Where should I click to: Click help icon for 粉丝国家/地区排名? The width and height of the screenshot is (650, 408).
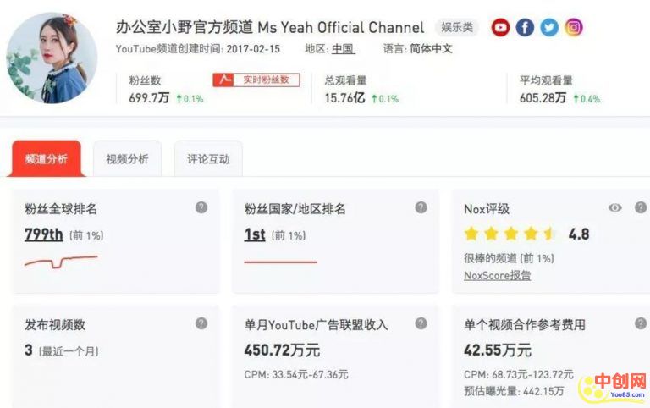(421, 207)
